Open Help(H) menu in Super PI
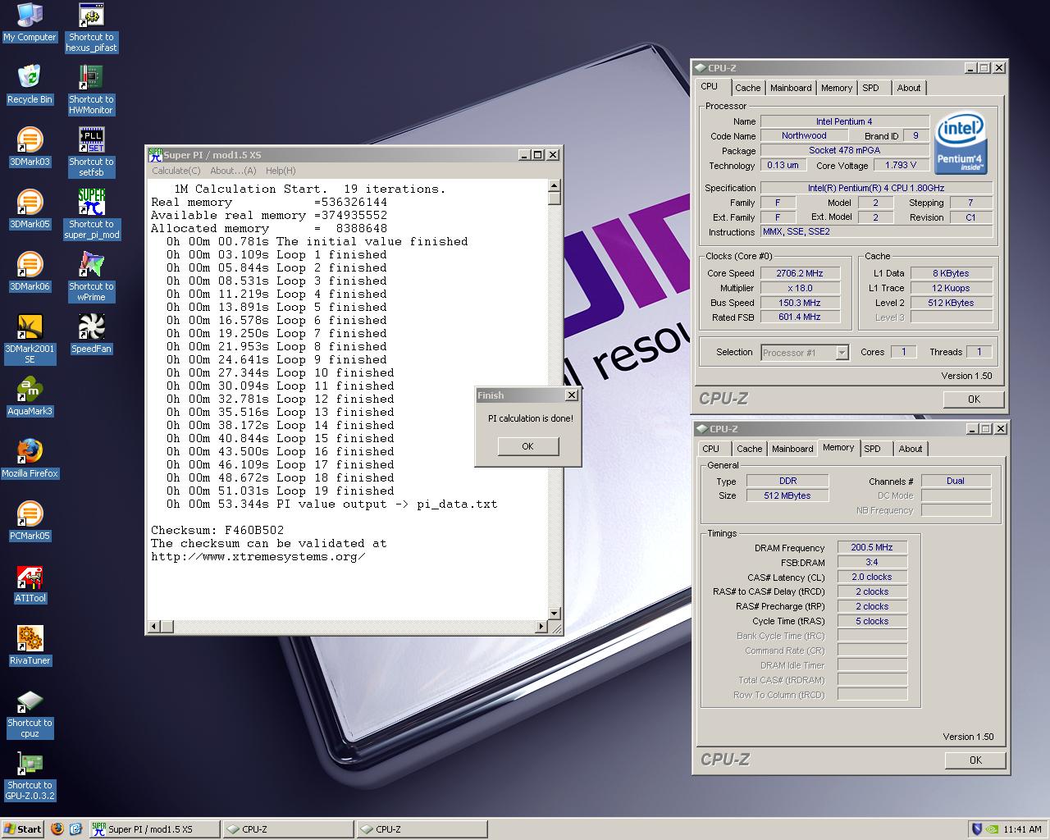Image resolution: width=1050 pixels, height=840 pixels. 280,171
